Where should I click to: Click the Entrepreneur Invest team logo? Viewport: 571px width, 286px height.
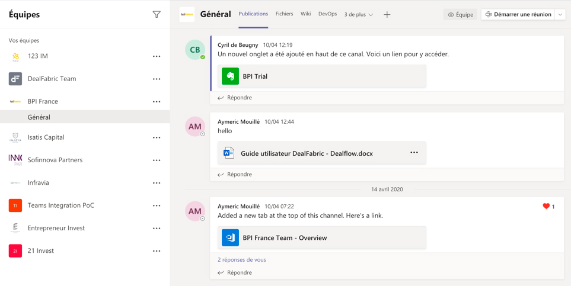(x=15, y=228)
